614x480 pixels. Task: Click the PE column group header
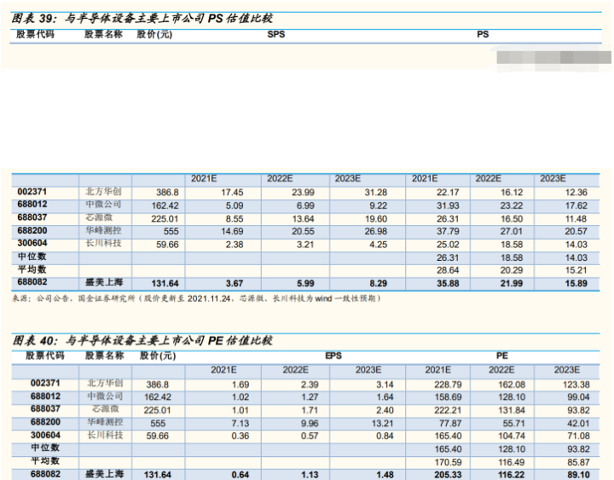[x=502, y=356]
